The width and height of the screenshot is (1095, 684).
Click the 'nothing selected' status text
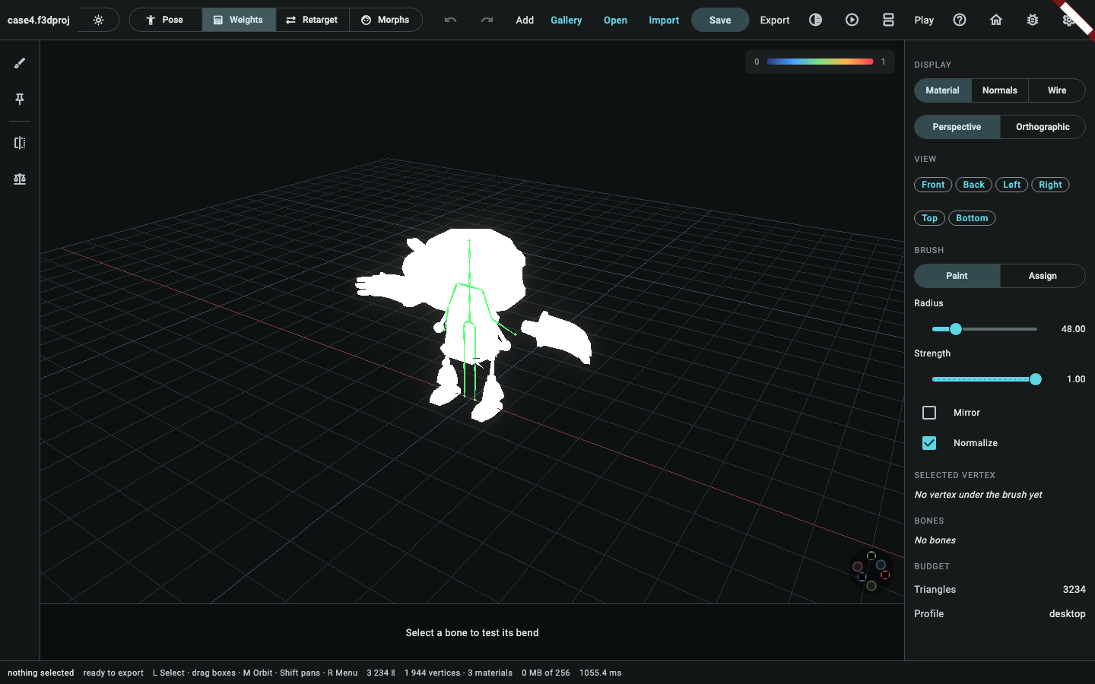point(41,673)
